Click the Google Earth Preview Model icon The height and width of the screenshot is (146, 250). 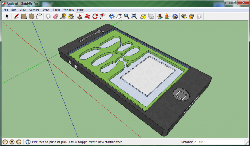175,16
